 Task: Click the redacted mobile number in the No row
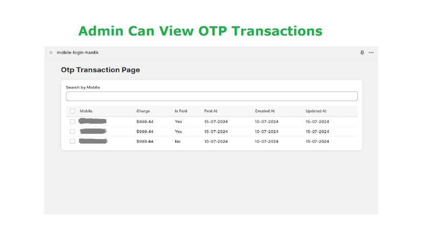coord(93,141)
